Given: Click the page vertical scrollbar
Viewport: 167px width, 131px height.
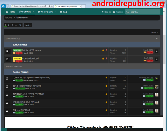Looking at the screenshot, I should tap(164, 49).
